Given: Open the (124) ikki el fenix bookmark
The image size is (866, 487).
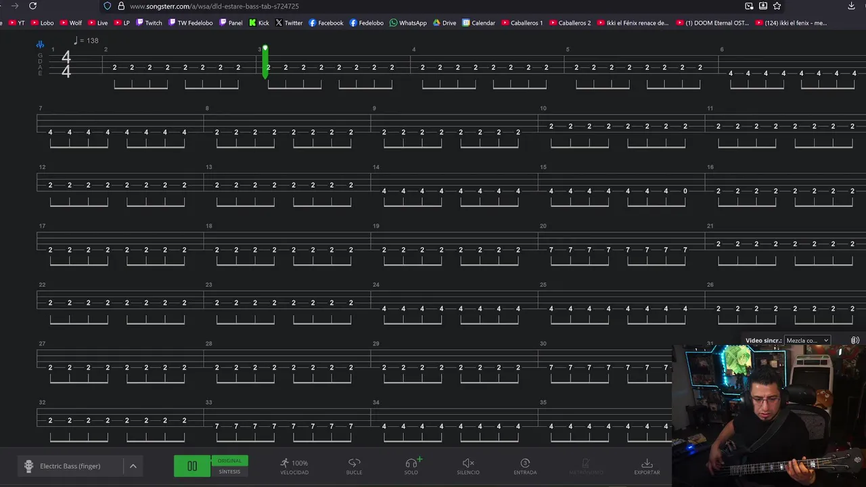Looking at the screenshot, I should [791, 23].
